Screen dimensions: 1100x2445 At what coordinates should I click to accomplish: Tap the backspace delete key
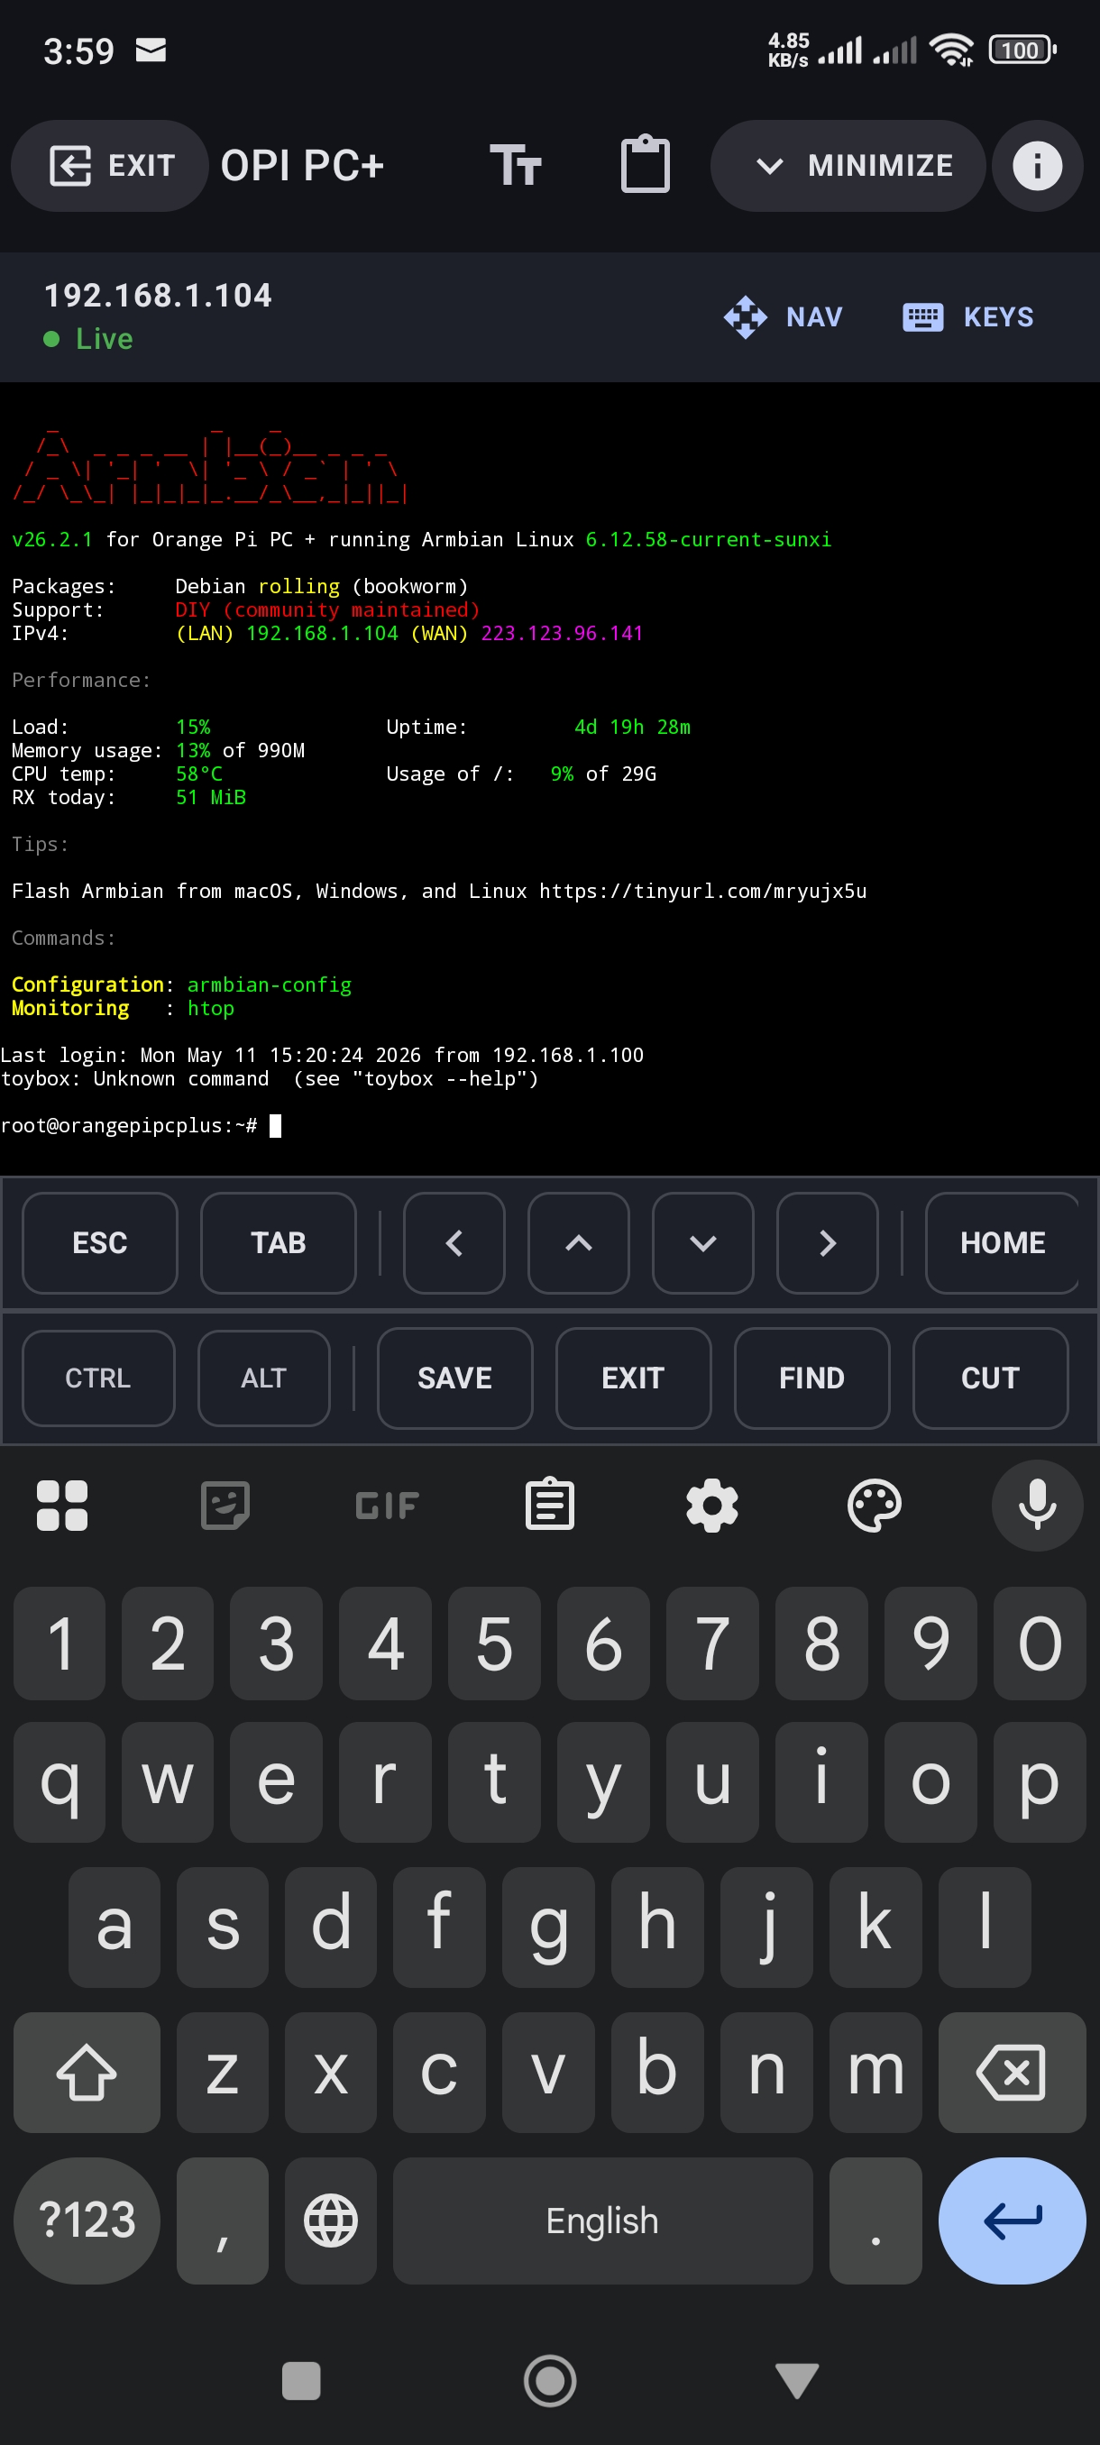click(x=1012, y=2072)
